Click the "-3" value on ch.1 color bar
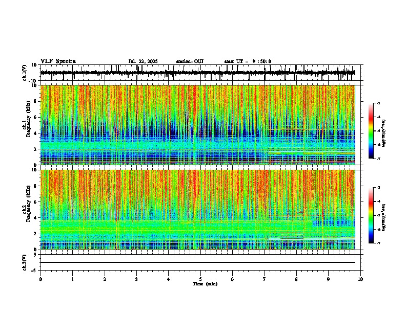This screenshot has height=313, width=406. click(378, 103)
